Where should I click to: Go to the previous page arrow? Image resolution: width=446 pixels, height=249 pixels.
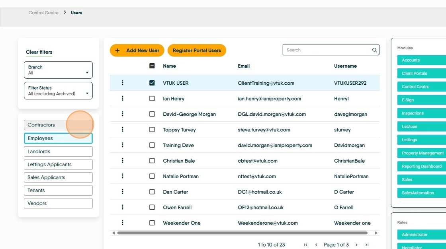pos(316,245)
